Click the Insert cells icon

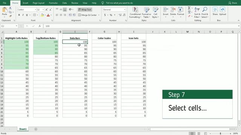click(166, 9)
